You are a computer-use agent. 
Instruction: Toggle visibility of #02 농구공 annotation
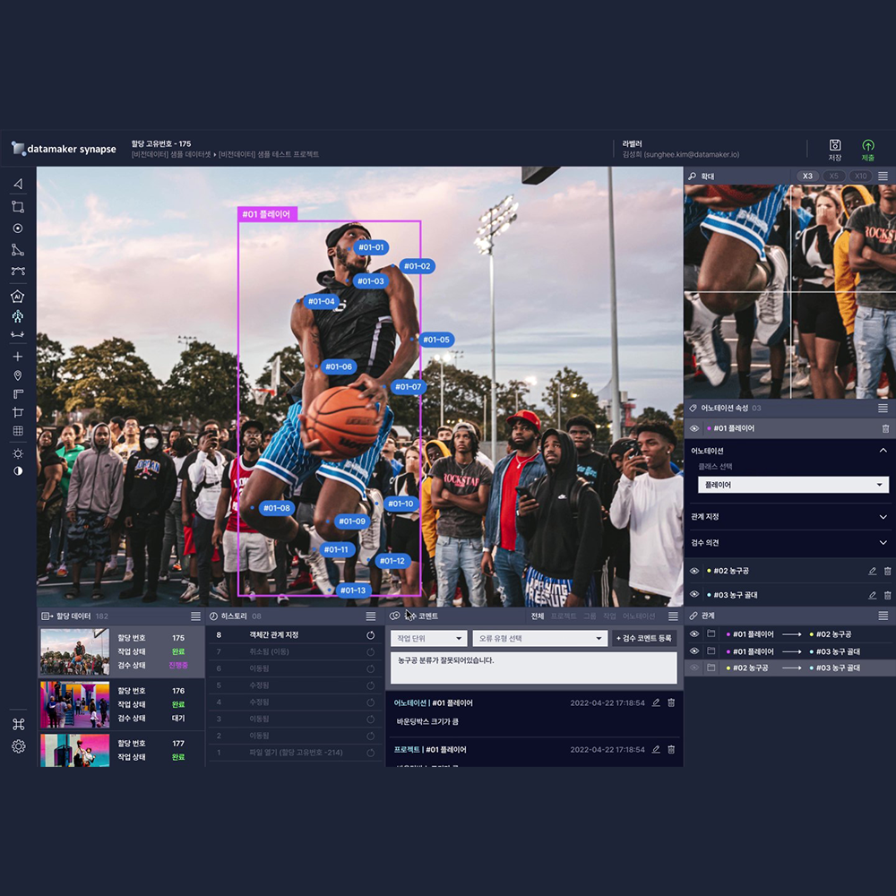tap(694, 571)
